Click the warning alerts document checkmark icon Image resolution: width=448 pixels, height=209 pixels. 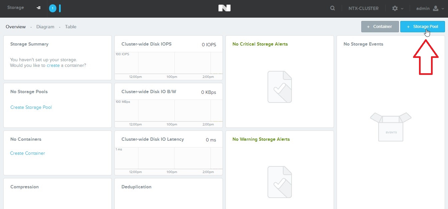280,182
